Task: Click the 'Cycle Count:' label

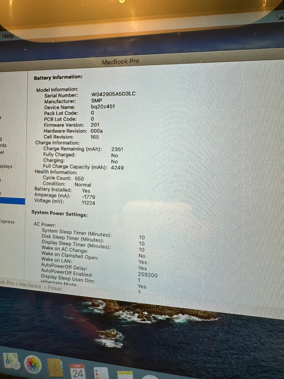Action: [57, 178]
